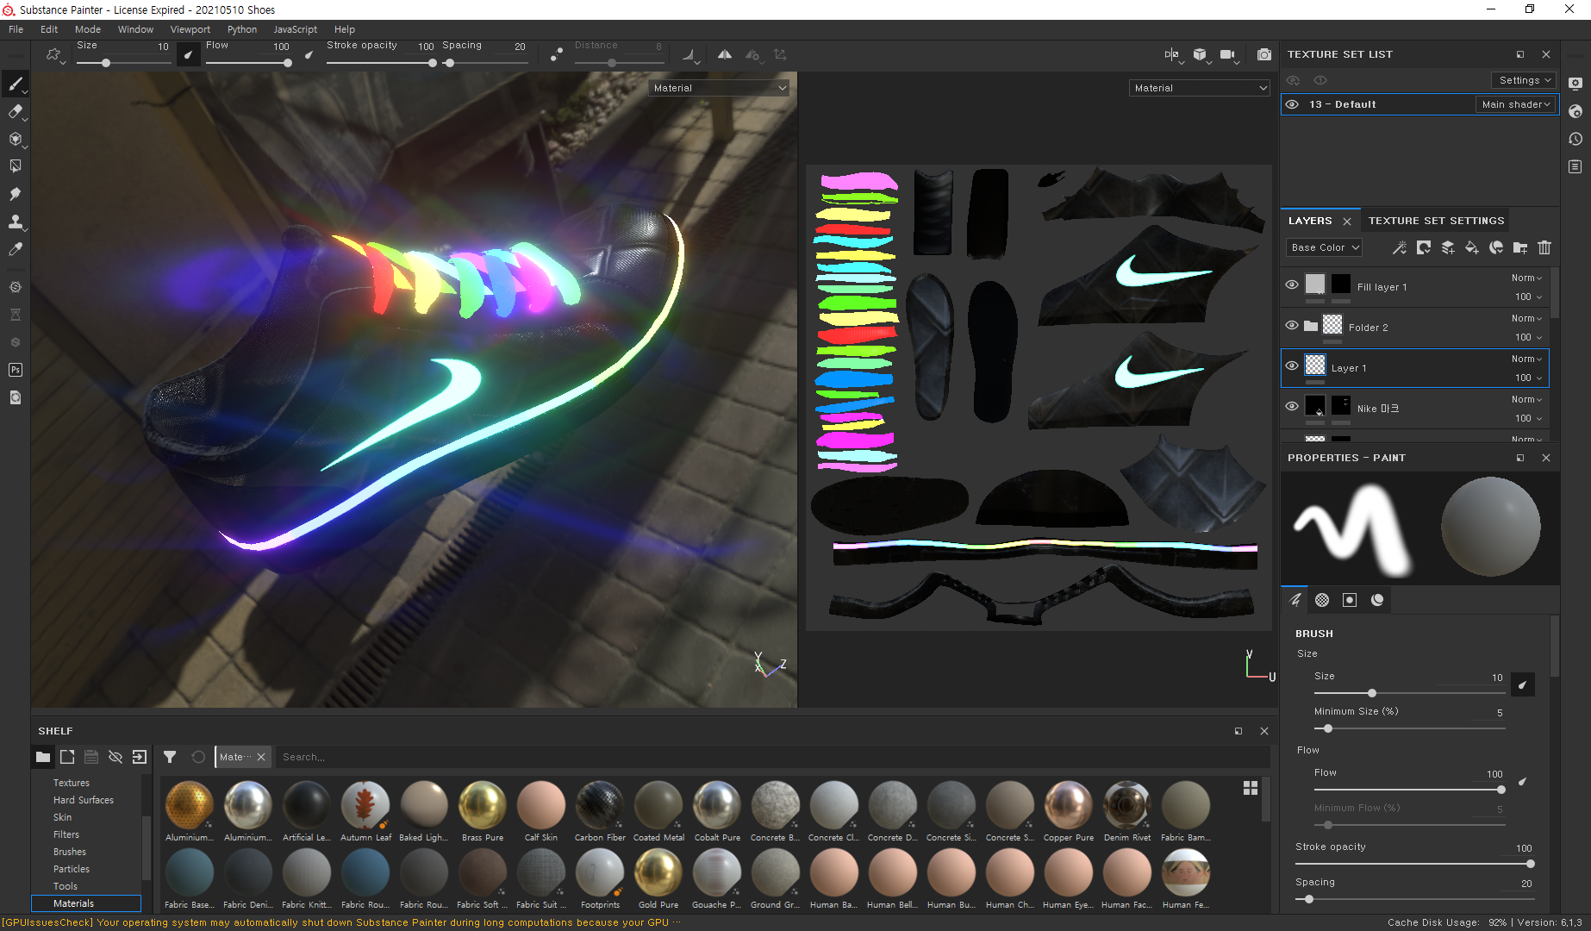
Task: Click the Add folder icon in Layers
Action: tap(1520, 247)
